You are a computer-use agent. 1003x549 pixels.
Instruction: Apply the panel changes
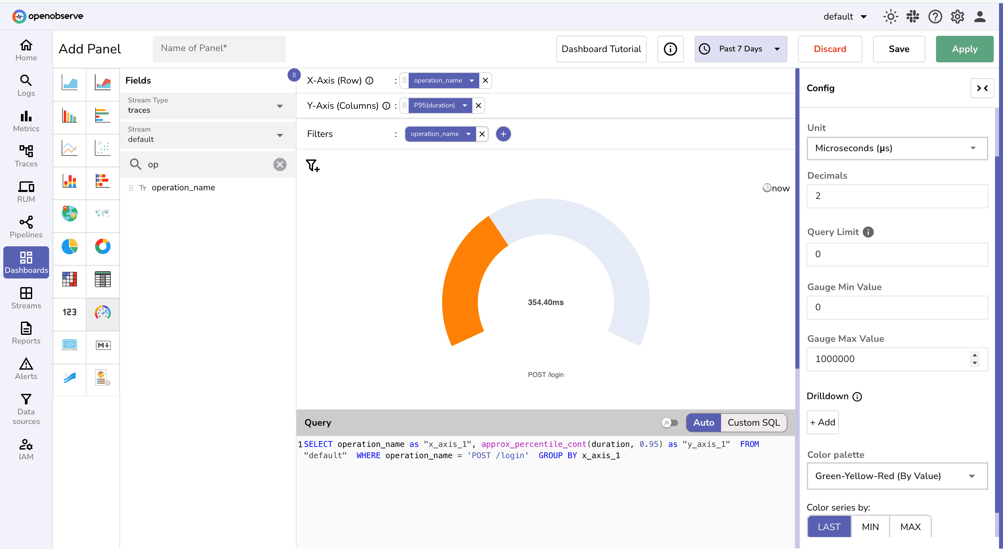click(x=965, y=49)
